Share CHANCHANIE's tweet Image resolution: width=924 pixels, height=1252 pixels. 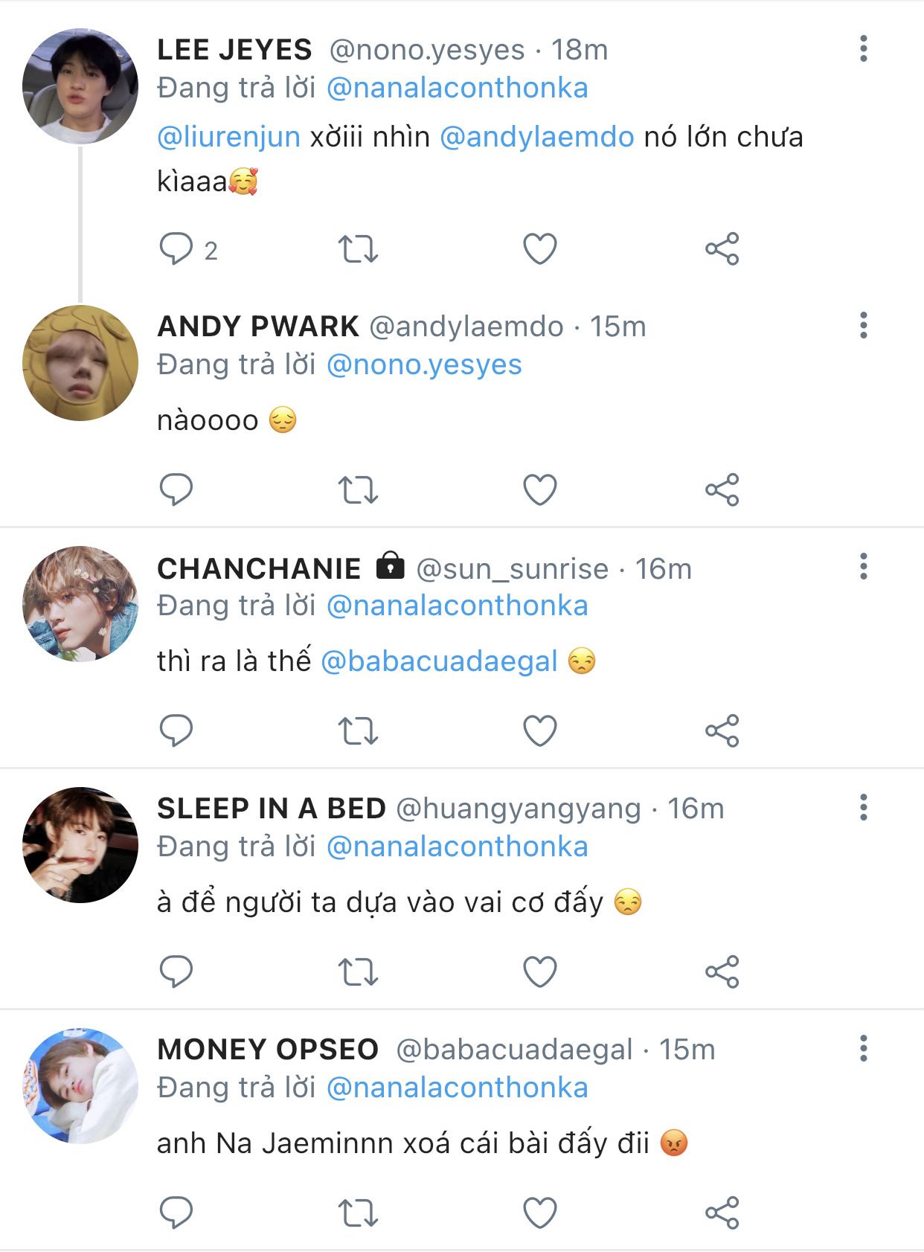pos(722,731)
